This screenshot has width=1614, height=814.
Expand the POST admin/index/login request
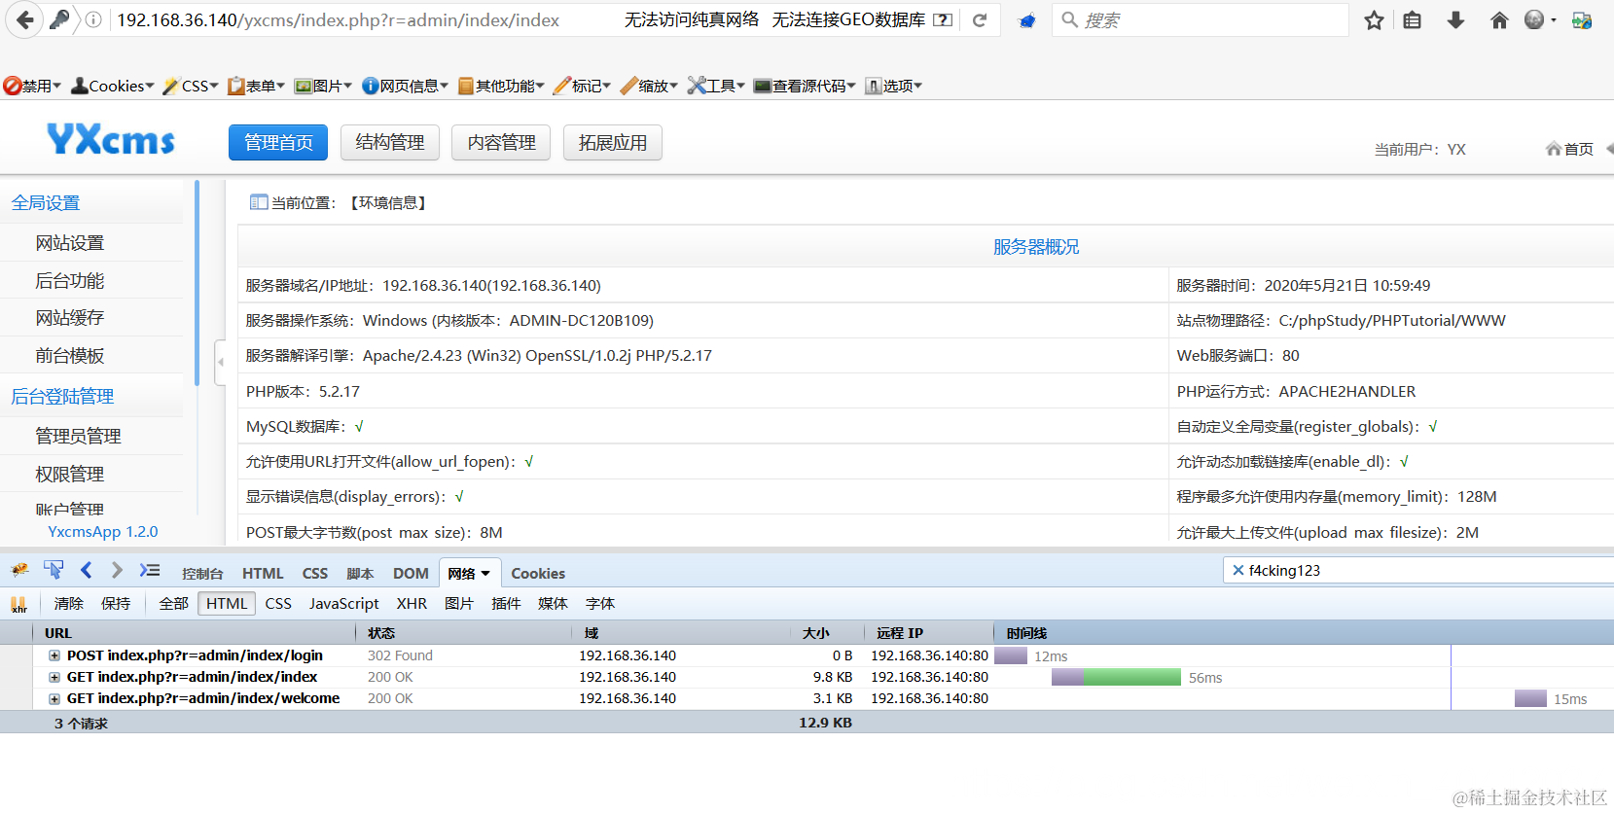(54, 655)
